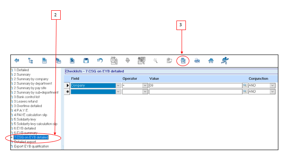
Task: Go to the home icon
Action: pos(211,60)
